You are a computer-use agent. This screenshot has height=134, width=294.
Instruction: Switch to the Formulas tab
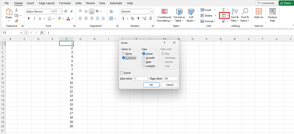point(65,3)
